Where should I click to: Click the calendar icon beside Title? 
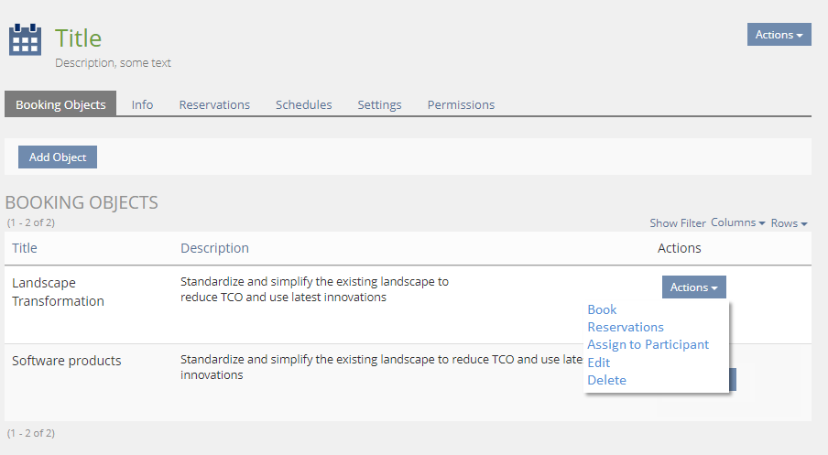pyautogui.click(x=25, y=40)
